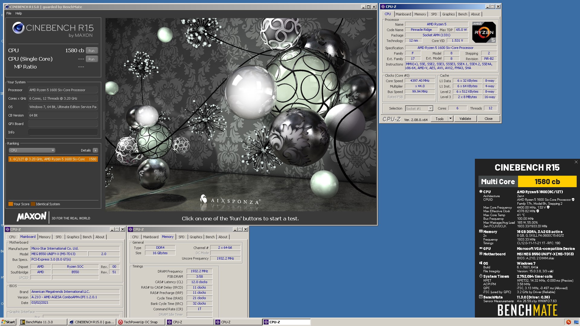Select SPD tab in bottom-left Mainboard CPU-Z
Screen dimensions: 580x326
58,237
